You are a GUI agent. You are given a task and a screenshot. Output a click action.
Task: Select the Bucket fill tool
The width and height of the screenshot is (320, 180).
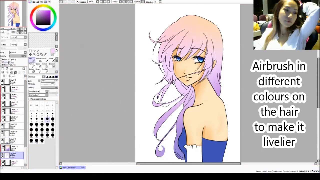coord(32,71)
